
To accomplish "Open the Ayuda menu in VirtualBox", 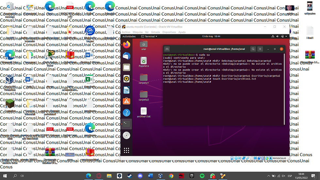I will coord(182,32).
